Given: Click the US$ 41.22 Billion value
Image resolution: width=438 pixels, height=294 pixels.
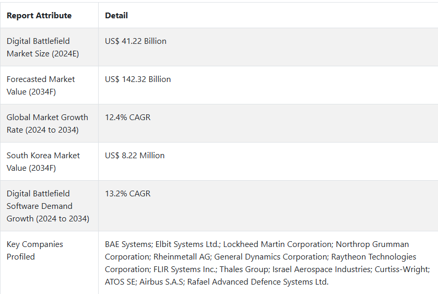Looking at the screenshot, I should 136,41.
